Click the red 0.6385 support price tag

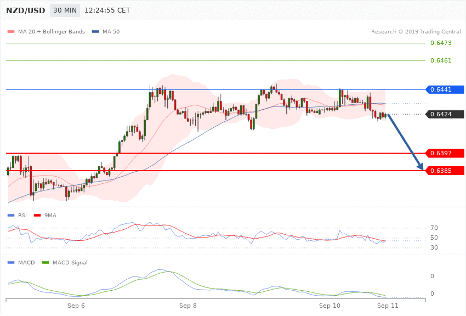[x=445, y=171]
